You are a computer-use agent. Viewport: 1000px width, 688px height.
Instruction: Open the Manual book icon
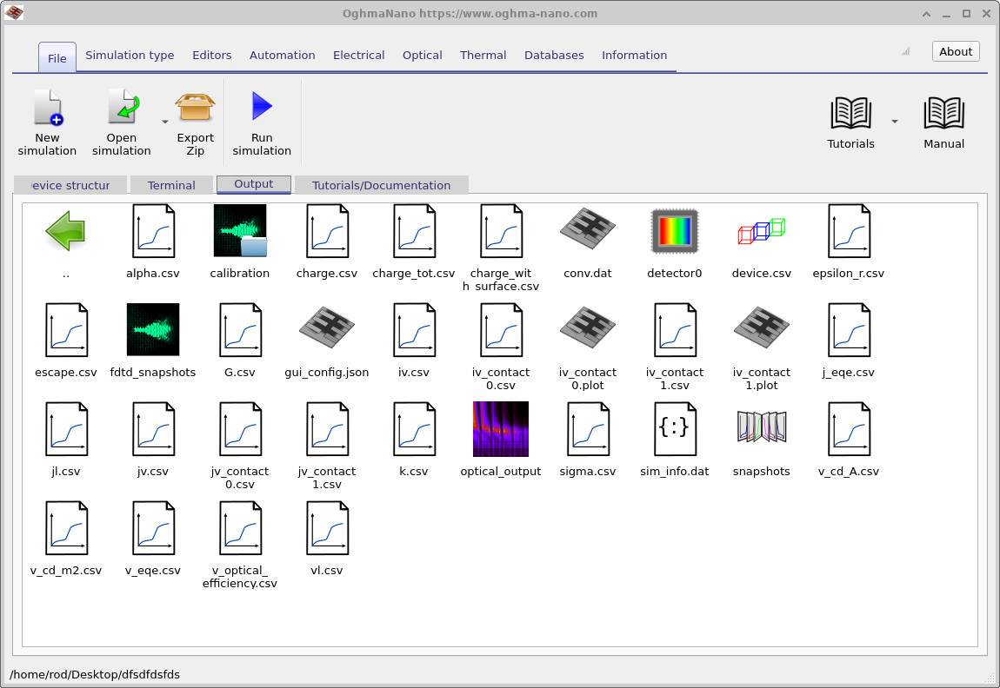(943, 113)
